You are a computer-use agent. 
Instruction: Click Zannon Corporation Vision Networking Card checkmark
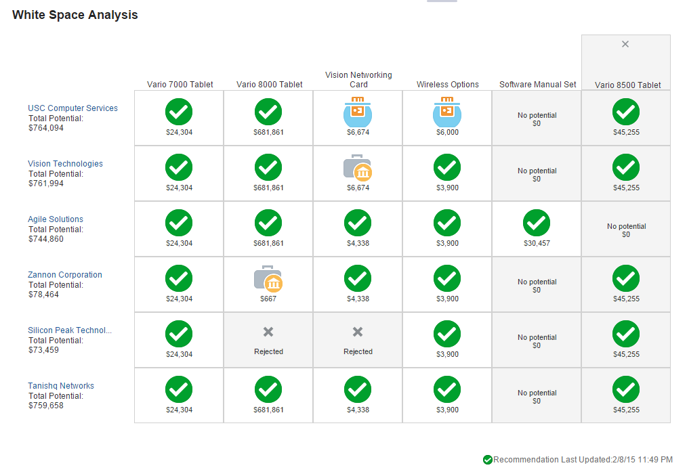coord(358,278)
